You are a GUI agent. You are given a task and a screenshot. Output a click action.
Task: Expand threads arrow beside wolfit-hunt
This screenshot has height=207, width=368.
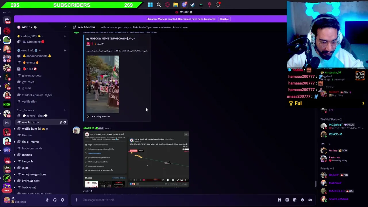point(14,129)
